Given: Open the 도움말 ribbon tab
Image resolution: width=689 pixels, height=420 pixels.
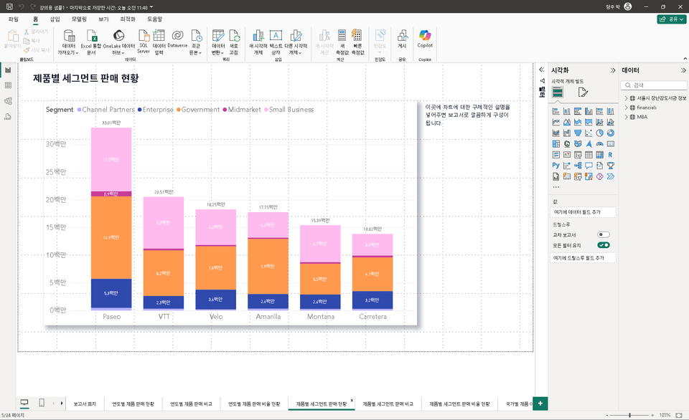Looking at the screenshot, I should [155, 19].
